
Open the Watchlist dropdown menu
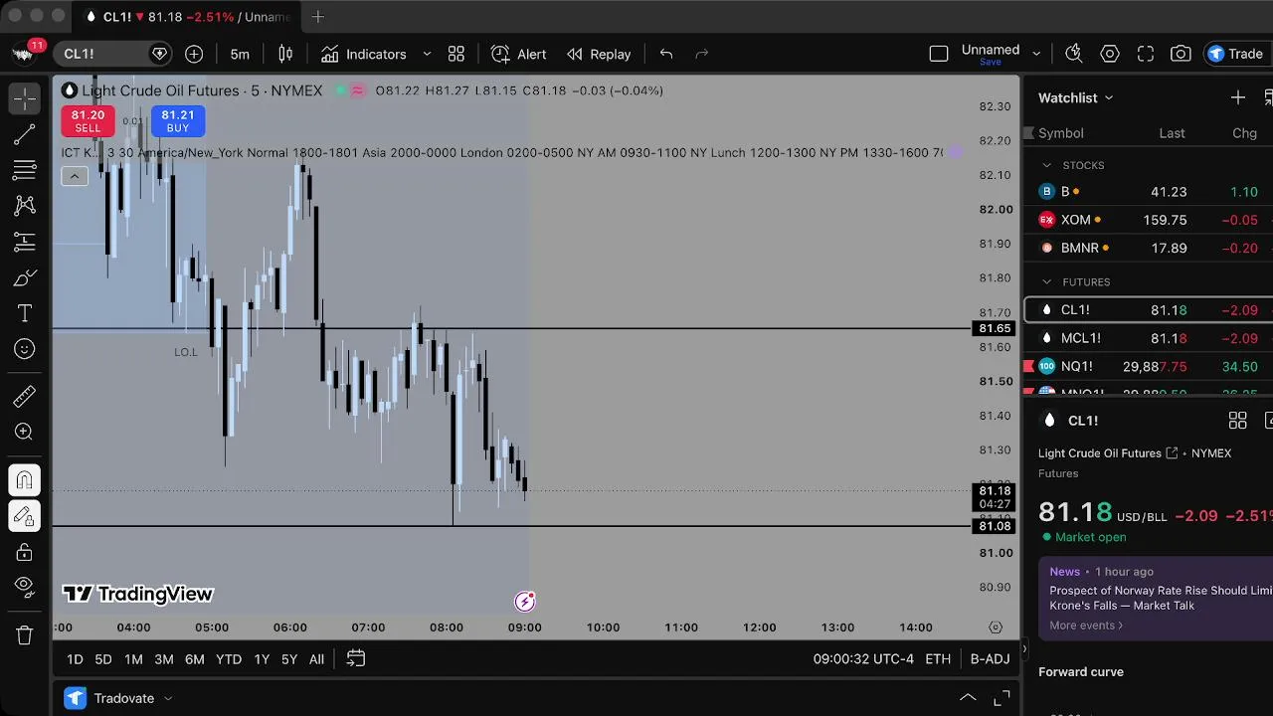coord(1076,97)
